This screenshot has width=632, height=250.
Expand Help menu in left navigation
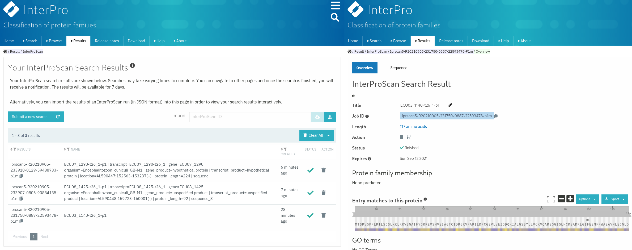click(x=159, y=41)
